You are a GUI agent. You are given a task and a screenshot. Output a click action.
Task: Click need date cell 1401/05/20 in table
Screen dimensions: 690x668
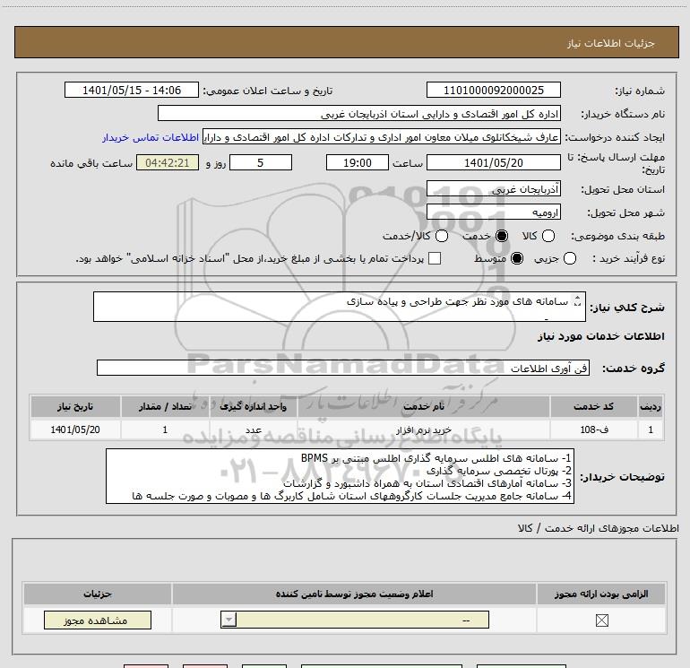[75, 429]
